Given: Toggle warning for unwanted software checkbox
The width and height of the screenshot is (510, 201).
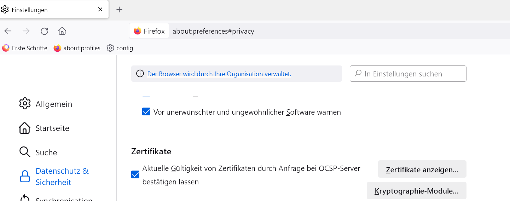Looking at the screenshot, I should (146, 112).
